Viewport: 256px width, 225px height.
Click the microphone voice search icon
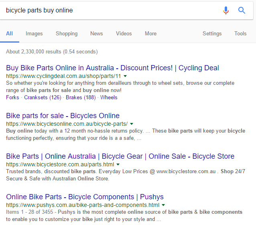tap(226, 10)
